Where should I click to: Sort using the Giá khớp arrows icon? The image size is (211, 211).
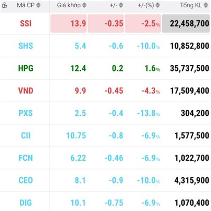point(84,6)
